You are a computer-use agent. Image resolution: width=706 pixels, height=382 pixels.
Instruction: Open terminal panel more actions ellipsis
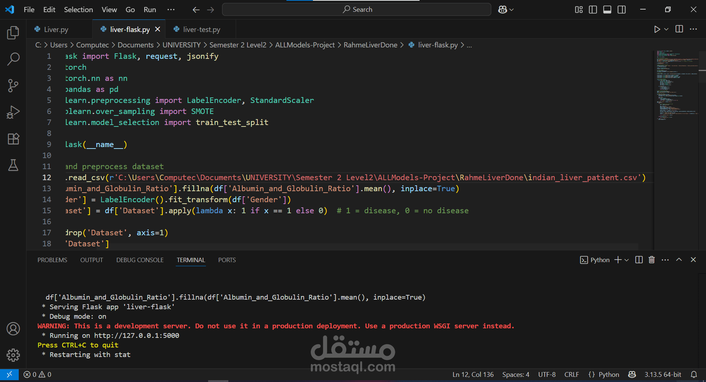click(665, 260)
